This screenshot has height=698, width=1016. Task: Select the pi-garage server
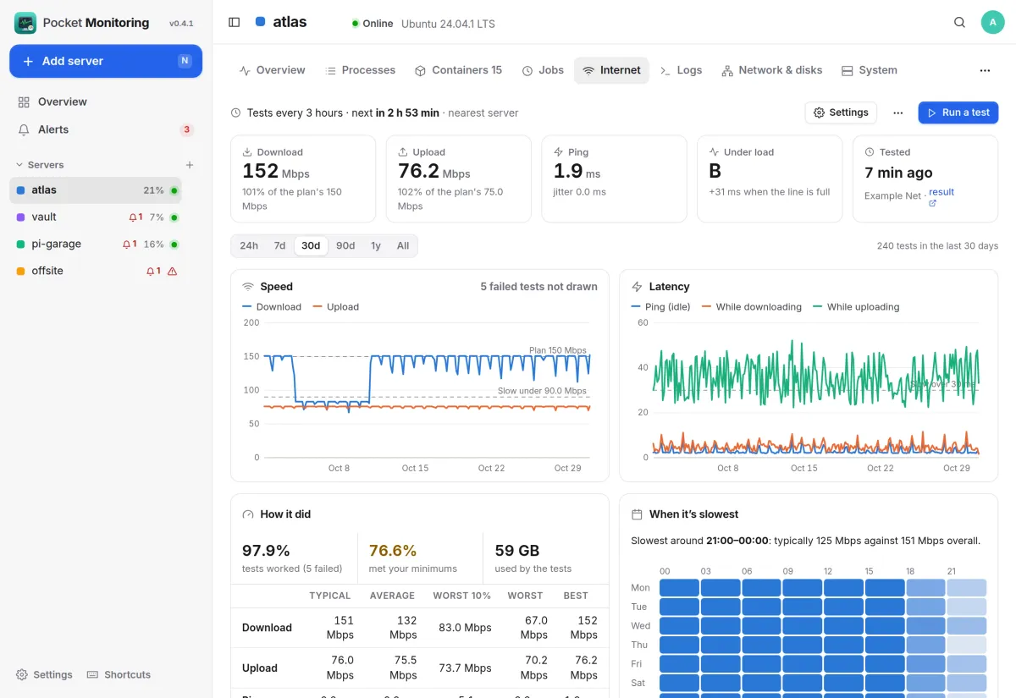(96, 245)
